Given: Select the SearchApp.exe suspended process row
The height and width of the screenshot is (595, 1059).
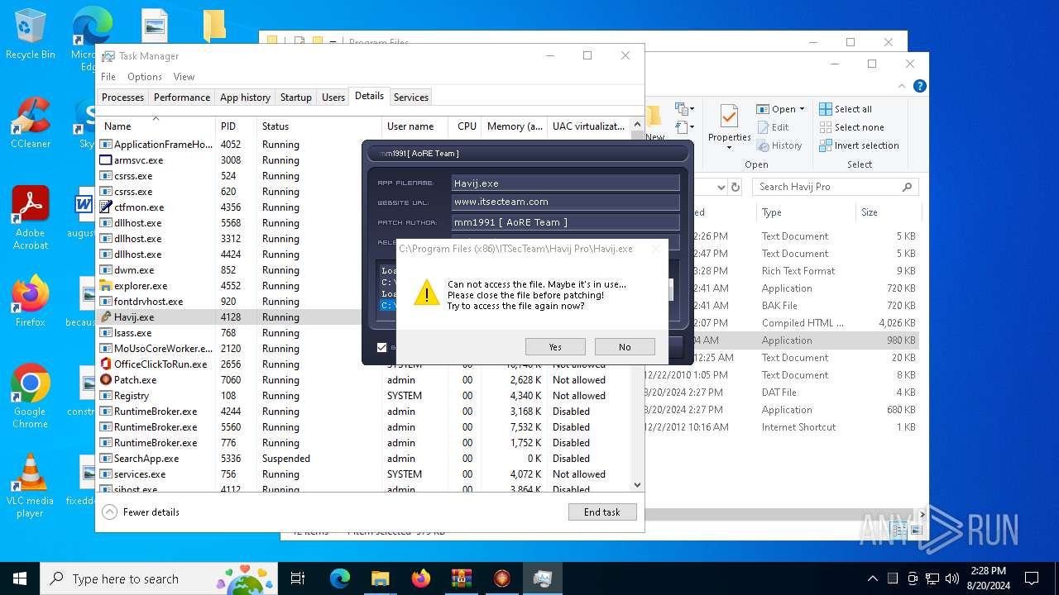Looking at the screenshot, I should coord(364,459).
